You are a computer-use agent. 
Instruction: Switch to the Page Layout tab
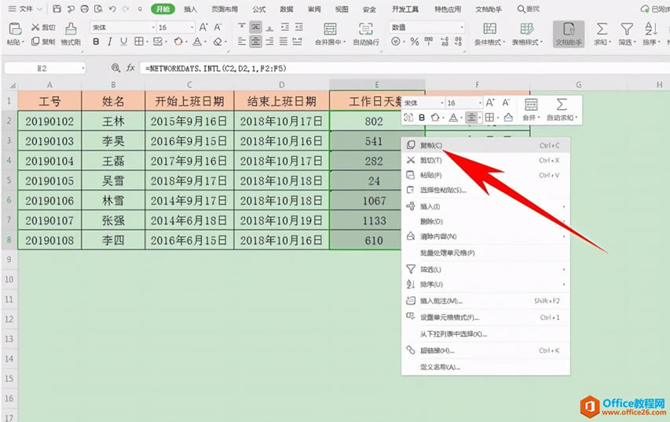click(225, 9)
